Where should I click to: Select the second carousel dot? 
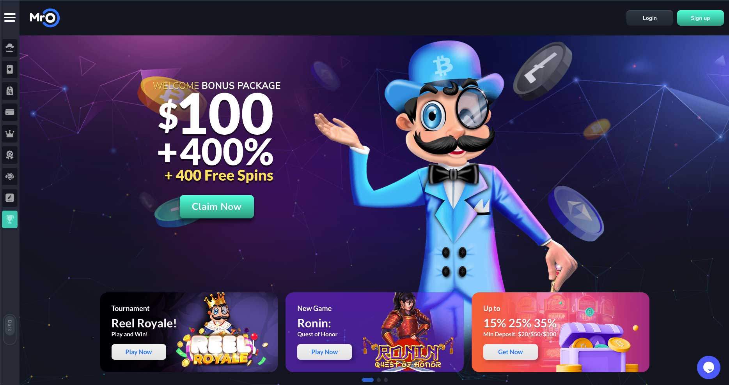click(379, 380)
